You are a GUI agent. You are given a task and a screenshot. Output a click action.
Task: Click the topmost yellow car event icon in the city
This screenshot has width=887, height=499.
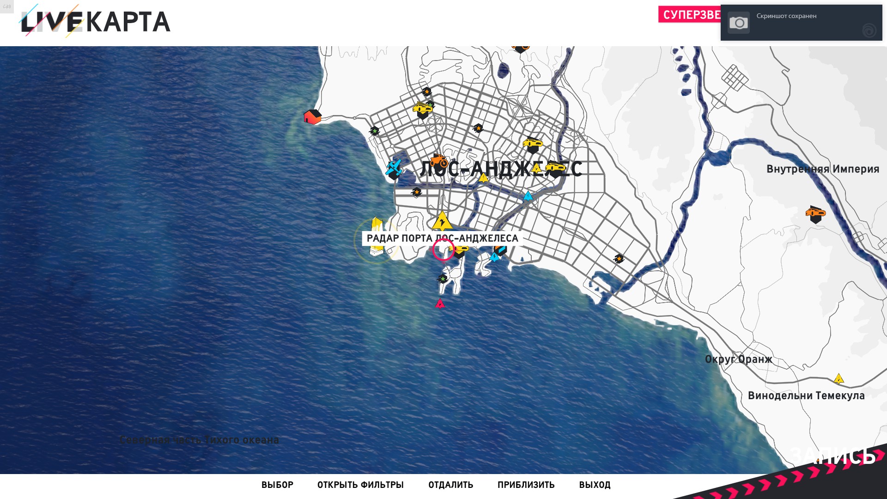pos(422,110)
